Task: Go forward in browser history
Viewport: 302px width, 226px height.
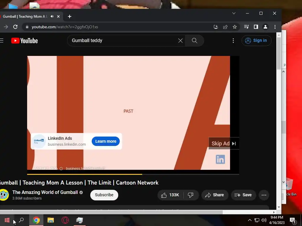Action: (6, 27)
